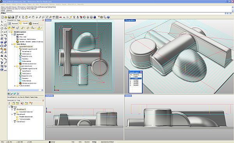Collapse the KulovaFreza6 tool node
The width and height of the screenshot is (234, 143).
click(x=12, y=114)
